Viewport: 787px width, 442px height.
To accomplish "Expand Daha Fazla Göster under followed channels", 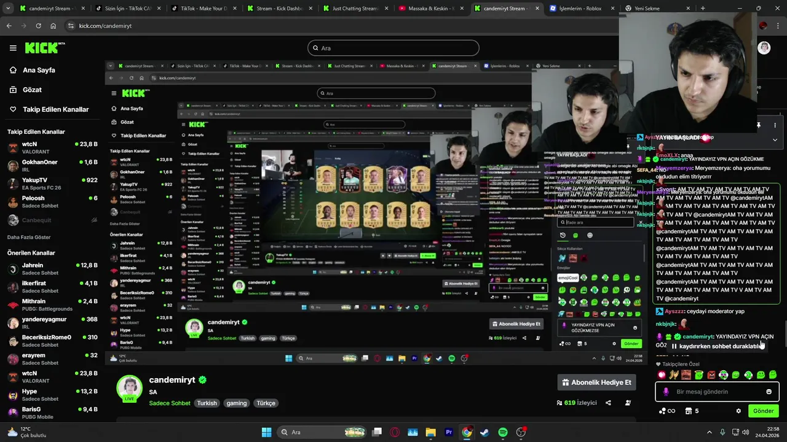I will (29, 237).
